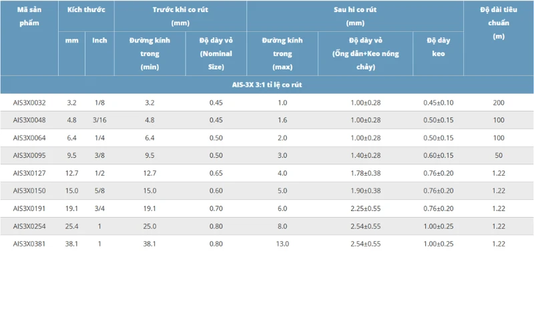Select the '1.78±0.38' wall thickness cell

[365, 173]
